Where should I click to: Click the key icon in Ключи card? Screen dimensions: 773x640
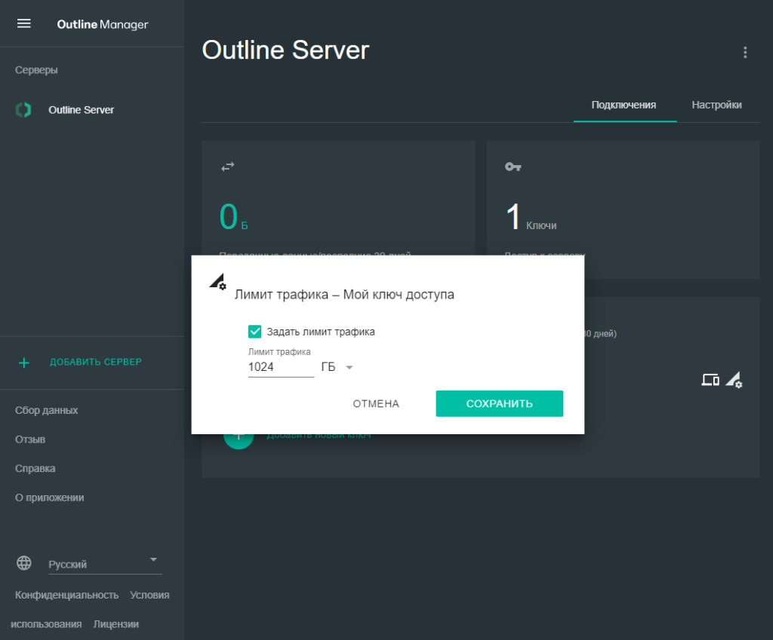(513, 167)
